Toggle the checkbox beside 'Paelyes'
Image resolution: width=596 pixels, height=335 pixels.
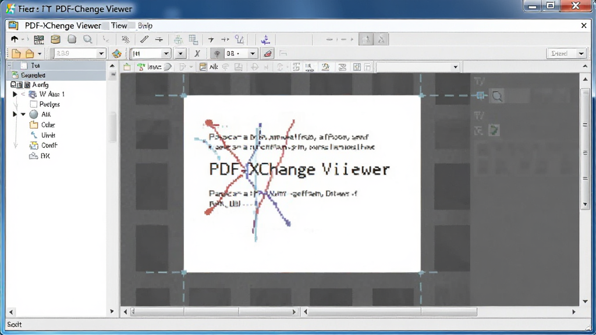[x=33, y=104]
